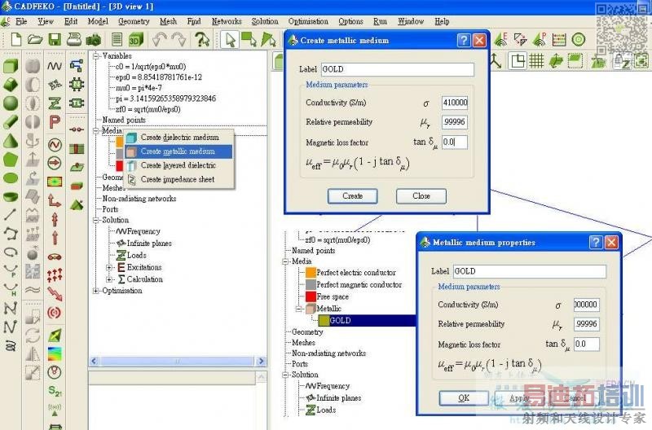Click the sine wave frequency icon

pos(55,66)
